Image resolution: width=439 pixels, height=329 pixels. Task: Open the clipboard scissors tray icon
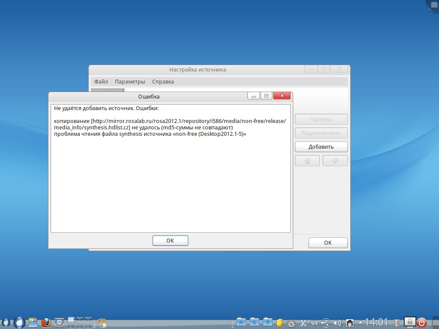tap(303, 323)
